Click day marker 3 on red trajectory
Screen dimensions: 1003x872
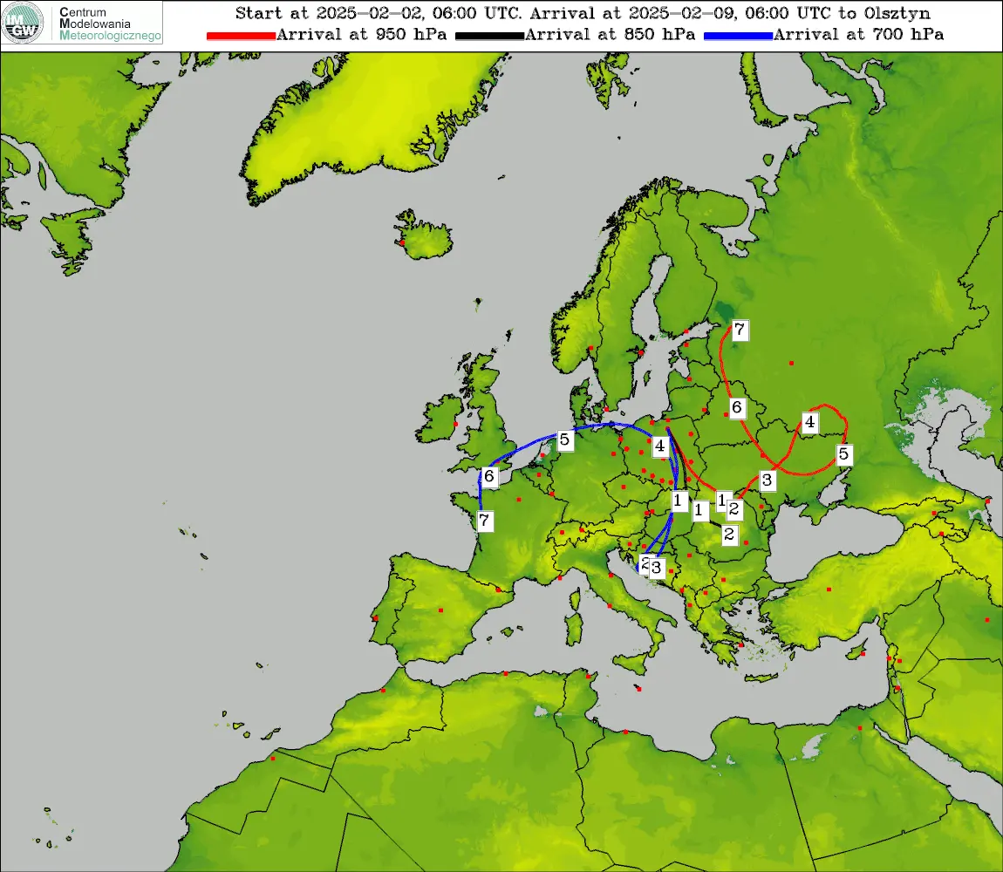[767, 480]
